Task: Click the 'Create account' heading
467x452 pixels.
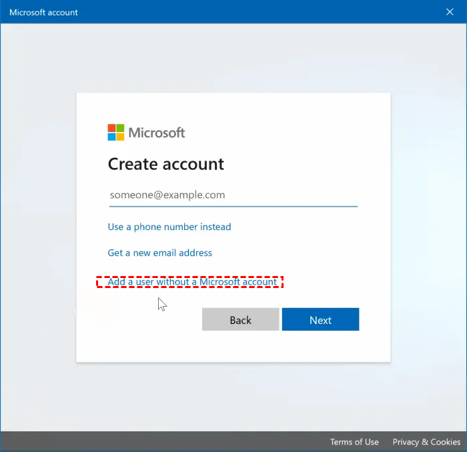Action: (x=166, y=164)
